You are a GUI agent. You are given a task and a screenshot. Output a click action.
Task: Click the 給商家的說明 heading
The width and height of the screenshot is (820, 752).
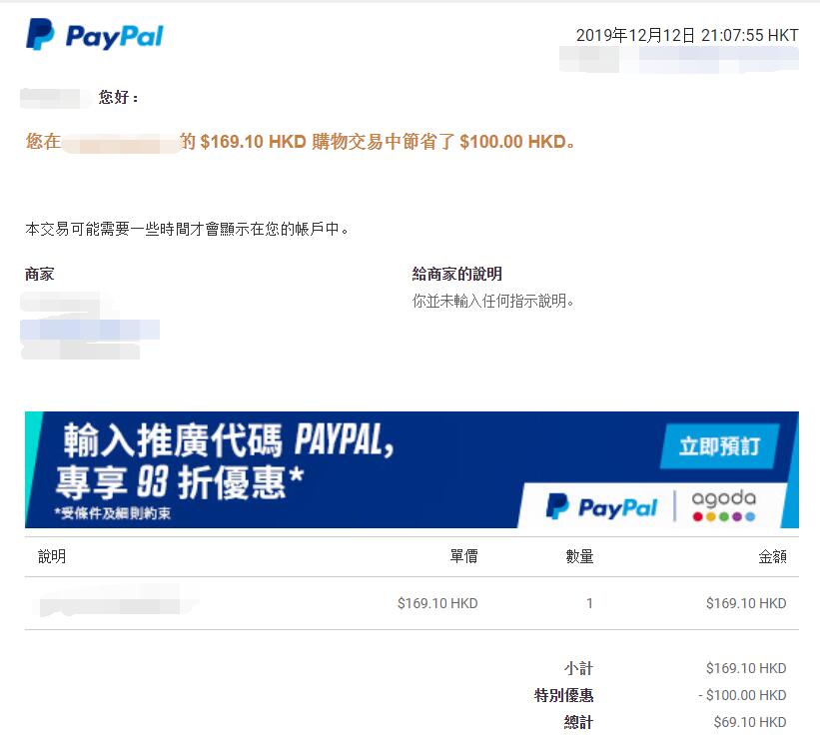click(x=457, y=274)
